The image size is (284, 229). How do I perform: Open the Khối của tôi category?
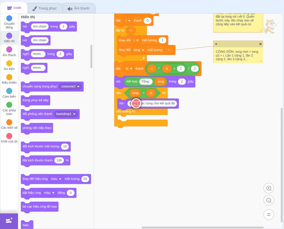point(9,138)
